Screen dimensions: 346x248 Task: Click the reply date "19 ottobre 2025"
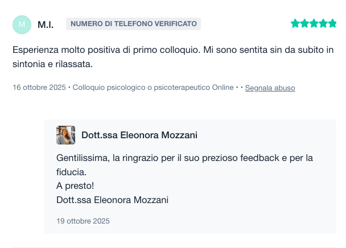click(83, 221)
